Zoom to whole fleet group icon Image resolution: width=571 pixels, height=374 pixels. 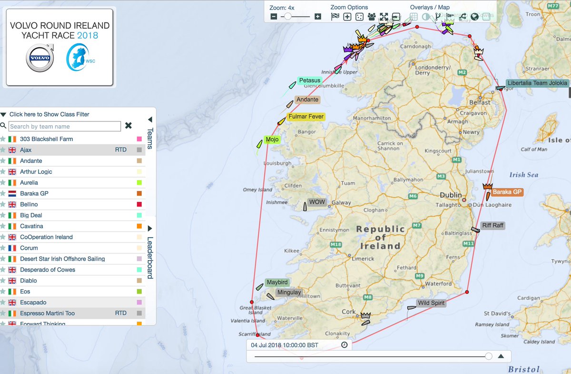coord(372,17)
